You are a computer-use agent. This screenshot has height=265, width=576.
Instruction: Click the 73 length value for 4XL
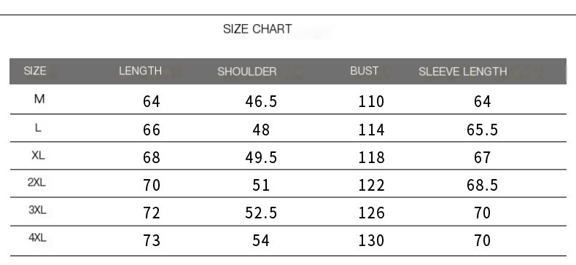(152, 240)
